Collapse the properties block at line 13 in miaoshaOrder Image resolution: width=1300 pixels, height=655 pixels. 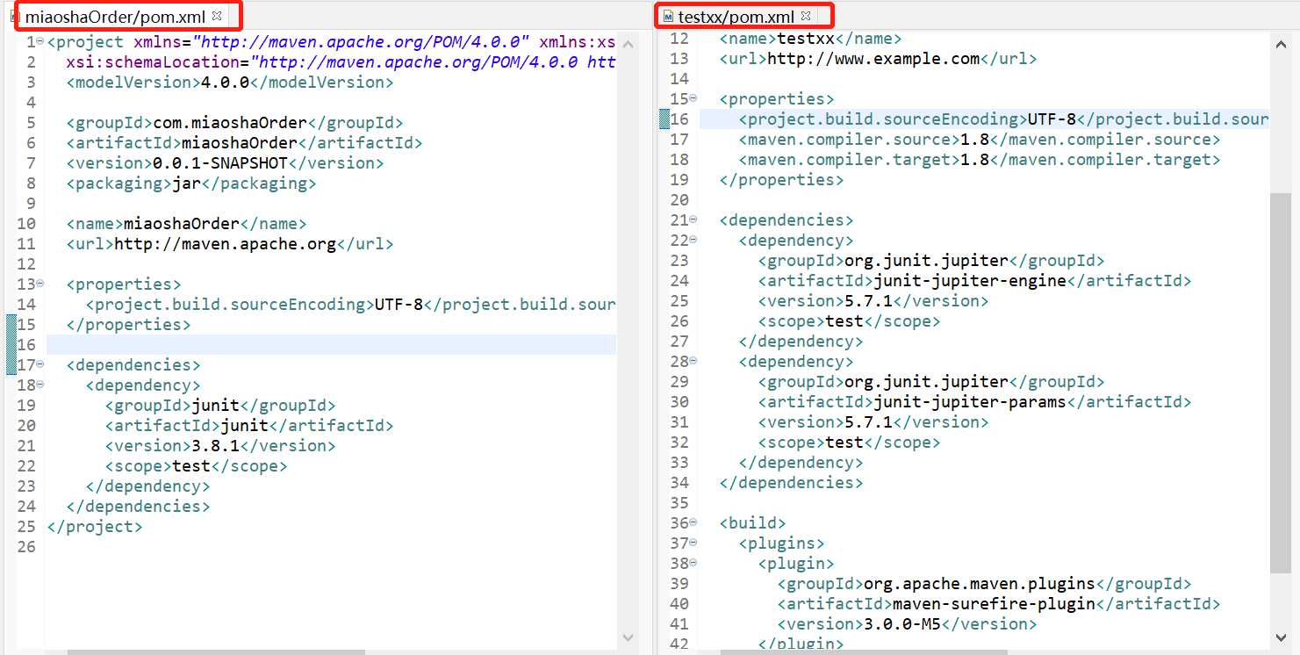(x=41, y=283)
